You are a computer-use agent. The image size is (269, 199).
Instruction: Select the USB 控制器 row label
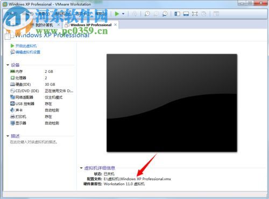click(x=25, y=104)
